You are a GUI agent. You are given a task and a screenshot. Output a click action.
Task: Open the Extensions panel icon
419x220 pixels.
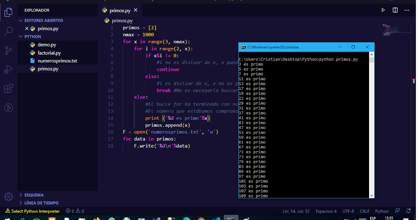(8, 88)
